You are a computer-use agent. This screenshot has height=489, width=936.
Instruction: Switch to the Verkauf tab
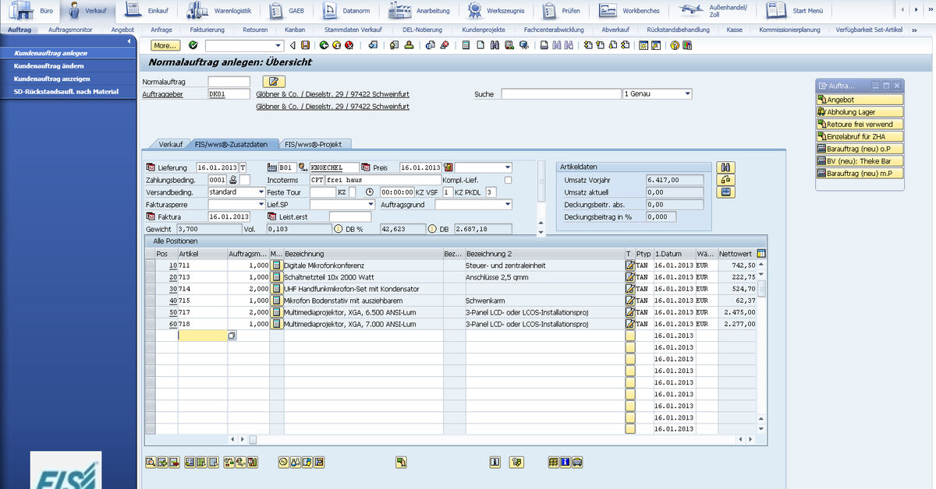tap(170, 144)
